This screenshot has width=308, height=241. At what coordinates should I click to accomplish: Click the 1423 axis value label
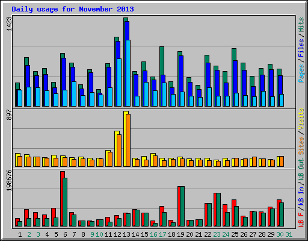click(x=9, y=23)
